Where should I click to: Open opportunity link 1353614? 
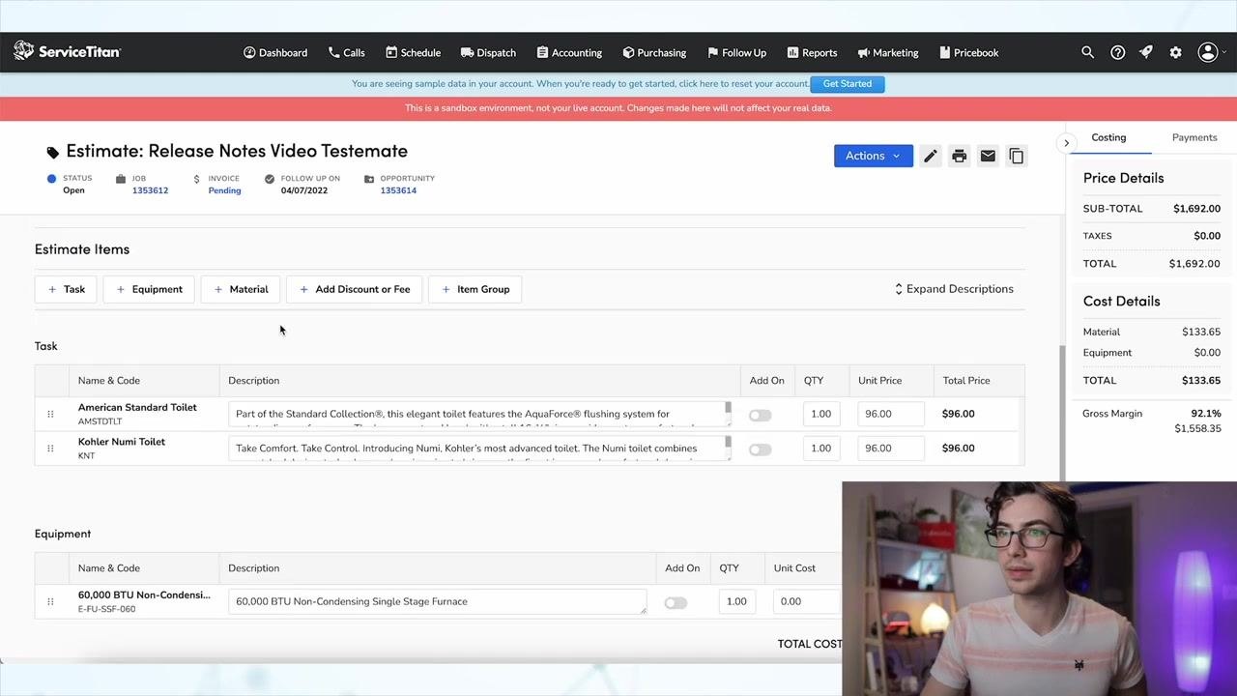point(398,190)
